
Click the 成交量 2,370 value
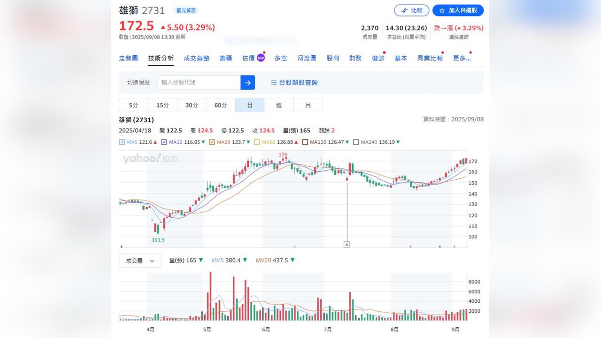click(x=370, y=28)
